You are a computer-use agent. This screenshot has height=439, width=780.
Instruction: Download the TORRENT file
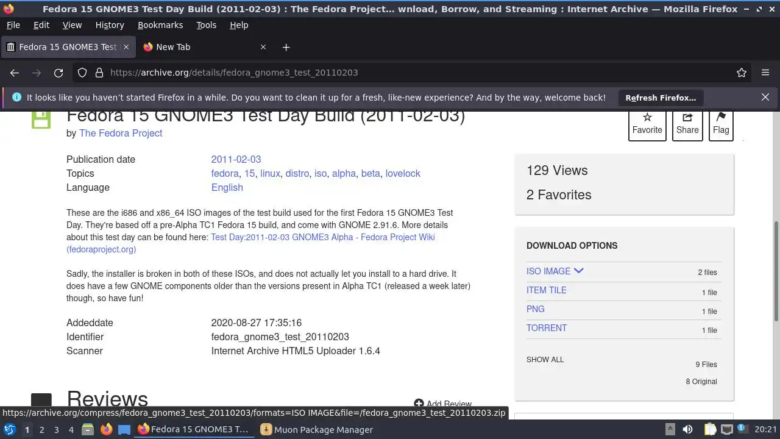[547, 328]
